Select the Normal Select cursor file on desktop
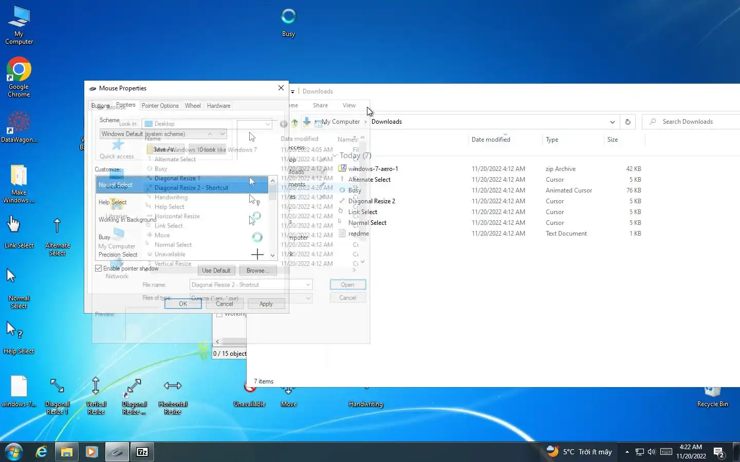 pos(19,288)
